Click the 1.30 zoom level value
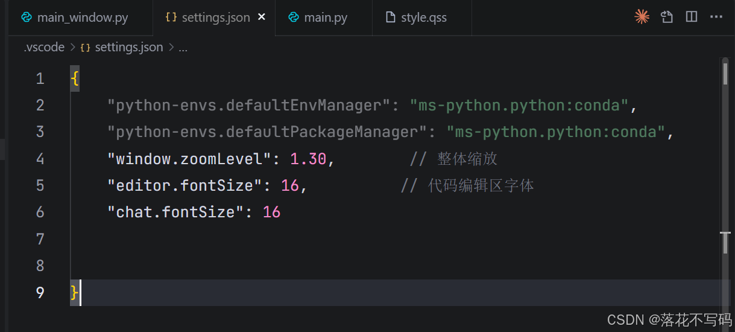The height and width of the screenshot is (332, 735). click(308, 159)
